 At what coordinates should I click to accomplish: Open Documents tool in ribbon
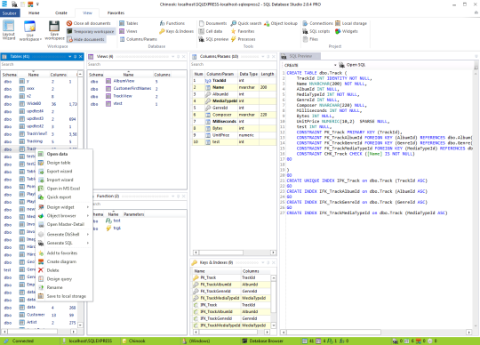(x=212, y=23)
